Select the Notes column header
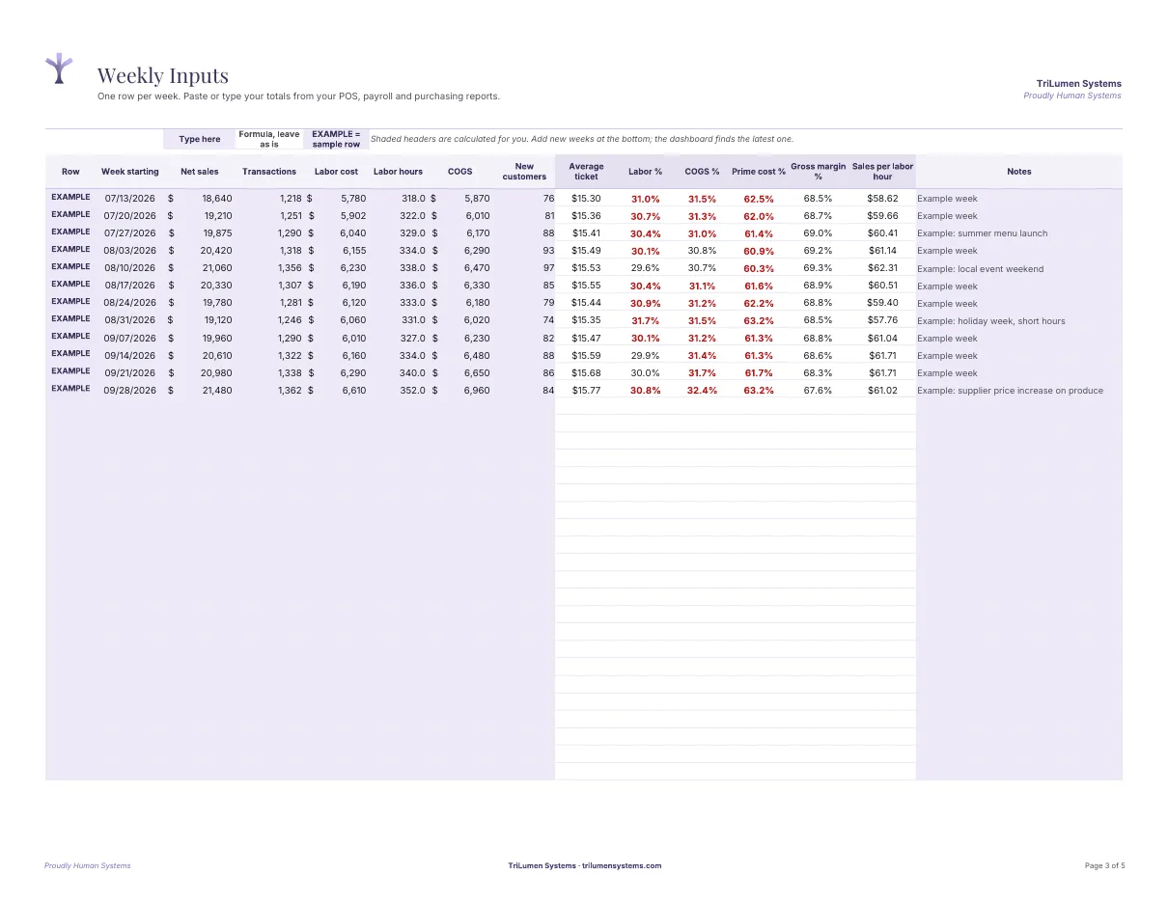Viewport: 1168px width, 902px height. click(1019, 172)
